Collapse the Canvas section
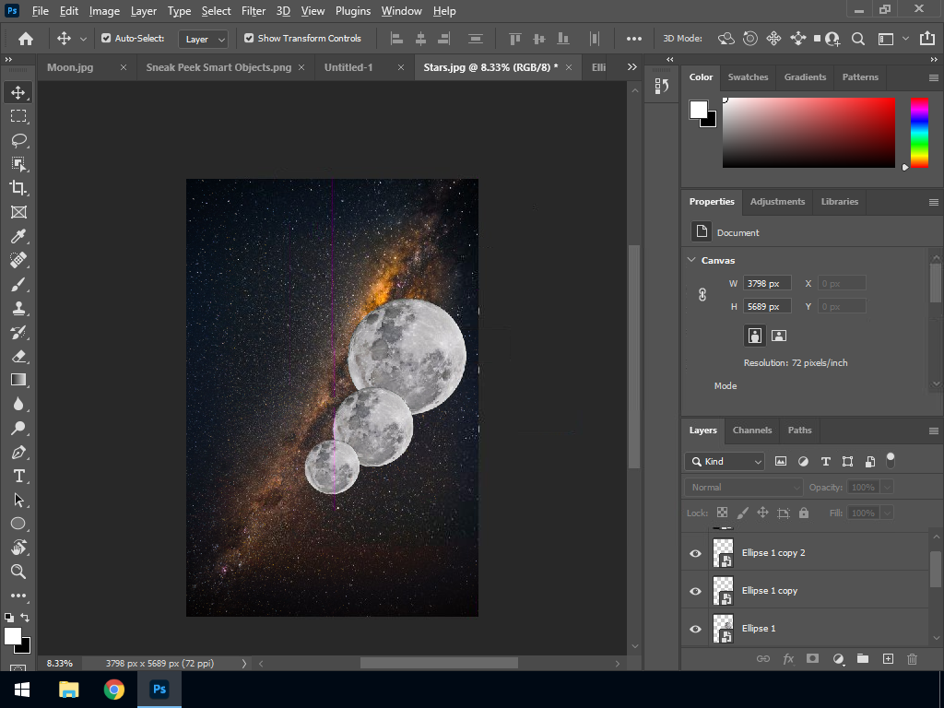This screenshot has width=944, height=708. click(691, 260)
